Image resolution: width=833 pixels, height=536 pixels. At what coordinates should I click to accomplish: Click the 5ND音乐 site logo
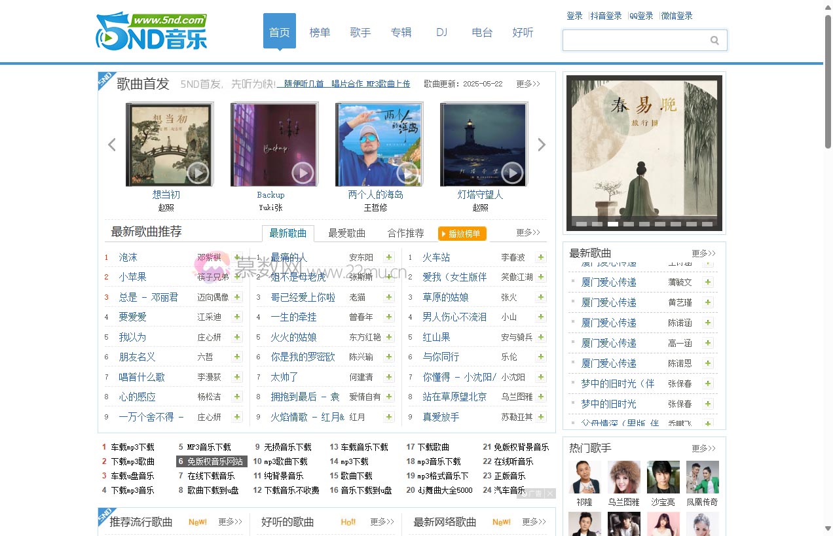coord(151,31)
